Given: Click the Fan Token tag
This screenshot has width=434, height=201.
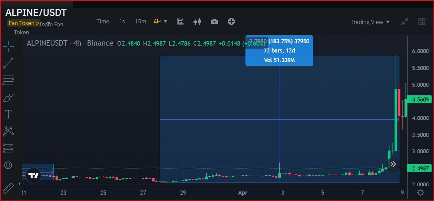Looking at the screenshot, I should click(24, 23).
